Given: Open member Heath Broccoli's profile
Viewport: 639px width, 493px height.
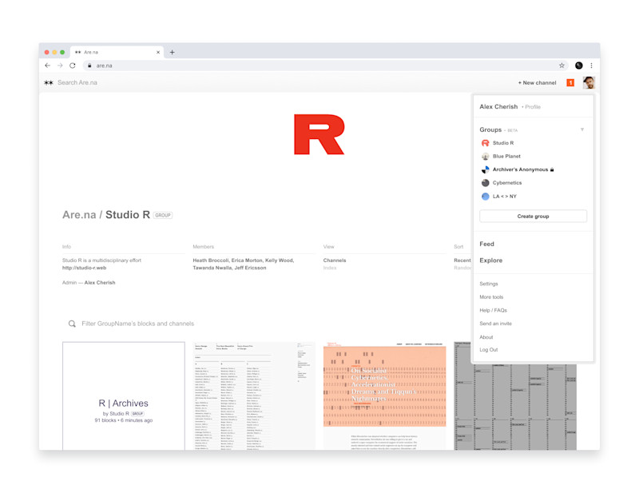Looking at the screenshot, I should point(210,260).
